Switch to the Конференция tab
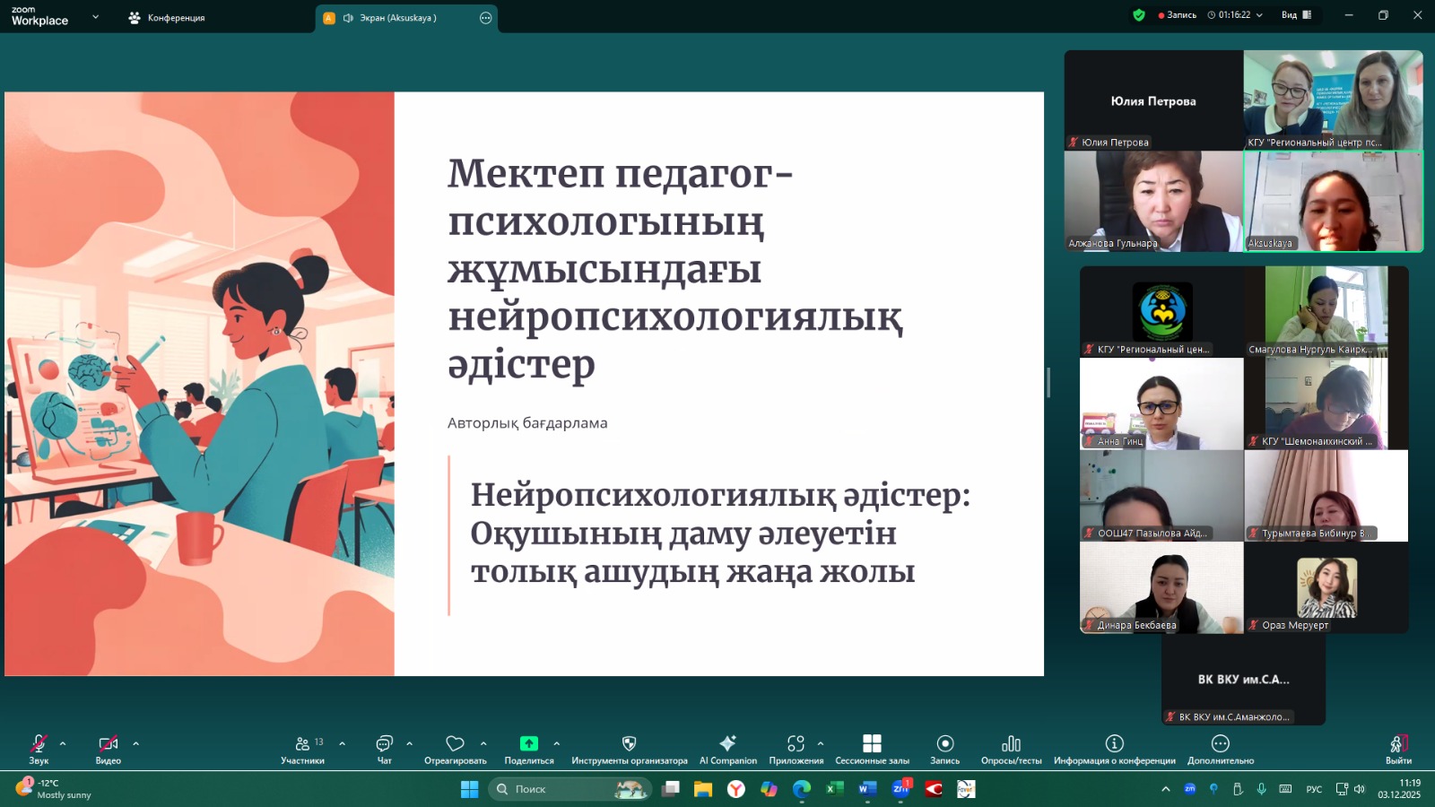 click(x=167, y=18)
